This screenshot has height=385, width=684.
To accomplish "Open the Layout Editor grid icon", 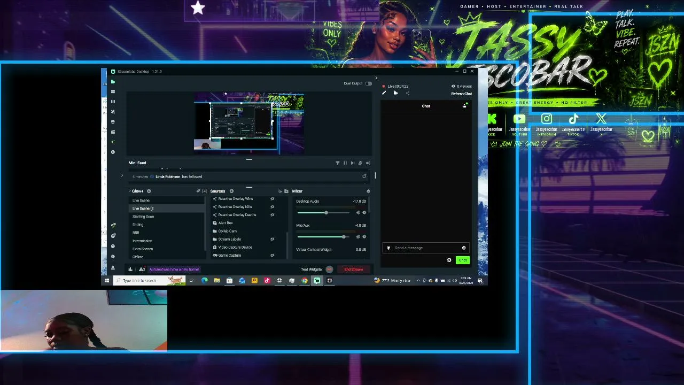I will 113,91.
